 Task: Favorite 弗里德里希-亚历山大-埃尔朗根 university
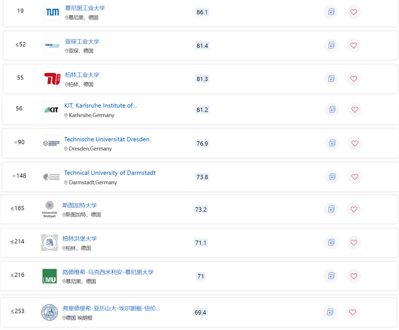[352, 312]
